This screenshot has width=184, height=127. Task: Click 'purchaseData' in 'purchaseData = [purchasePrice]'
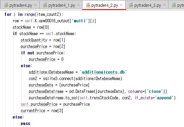pos(41,85)
